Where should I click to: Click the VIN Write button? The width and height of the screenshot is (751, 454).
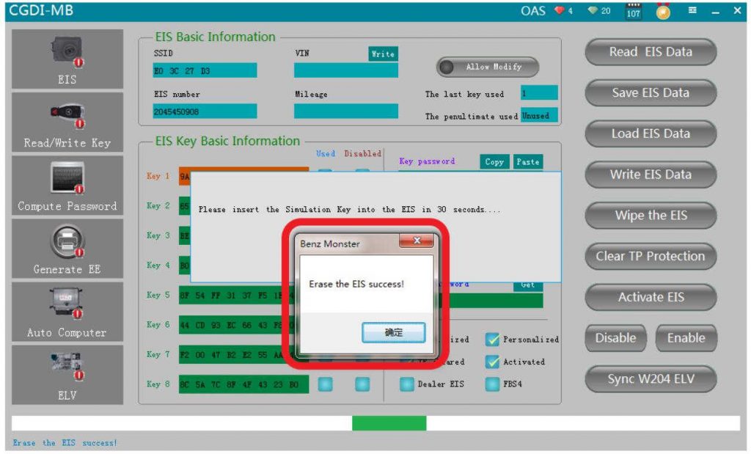click(383, 54)
